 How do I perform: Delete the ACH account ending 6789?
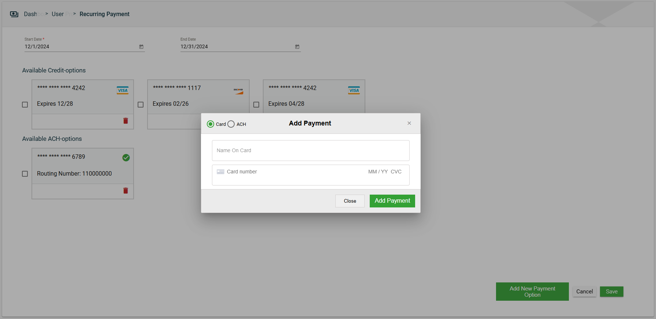pos(126,191)
